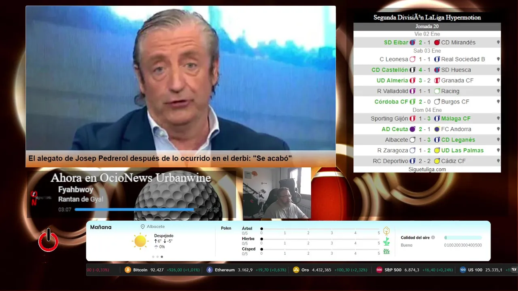
Task: Click the venue pin on R Valladolid row
Action: click(x=498, y=91)
